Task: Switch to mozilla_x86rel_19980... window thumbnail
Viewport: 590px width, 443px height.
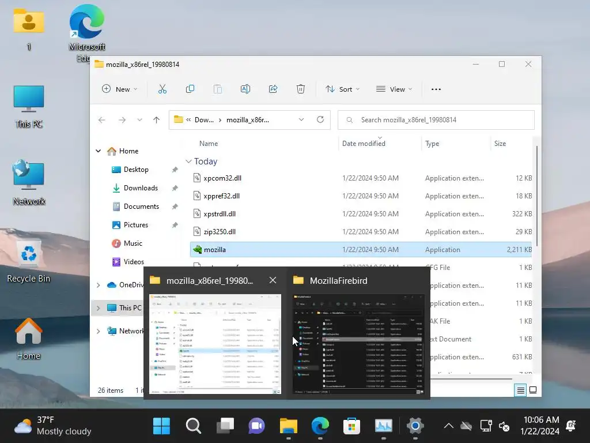Action: [x=215, y=344]
